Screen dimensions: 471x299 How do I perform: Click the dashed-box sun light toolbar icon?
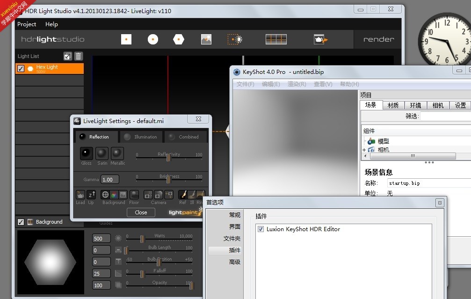pos(235,39)
